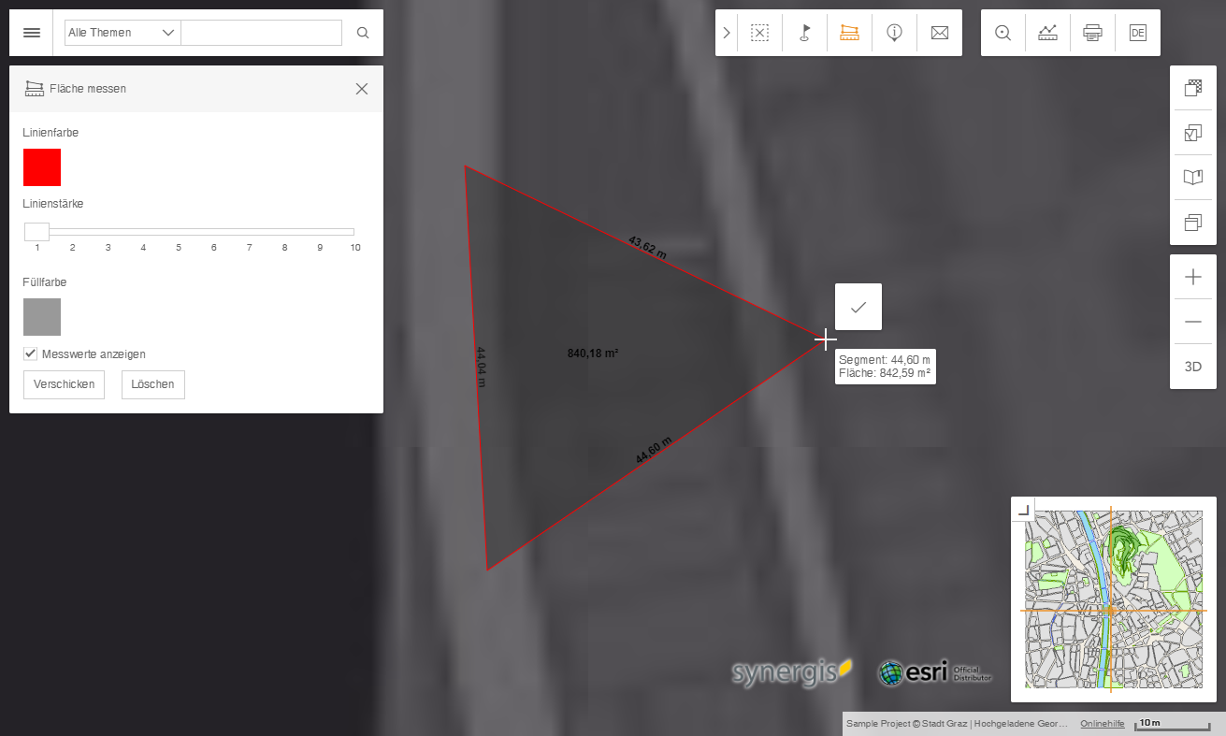Viewport: 1226px width, 736px height.
Task: Open the magnifier zoom tool
Action: [x=1002, y=32]
